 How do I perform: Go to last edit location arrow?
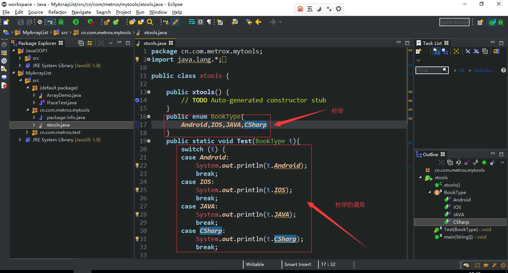point(249,22)
